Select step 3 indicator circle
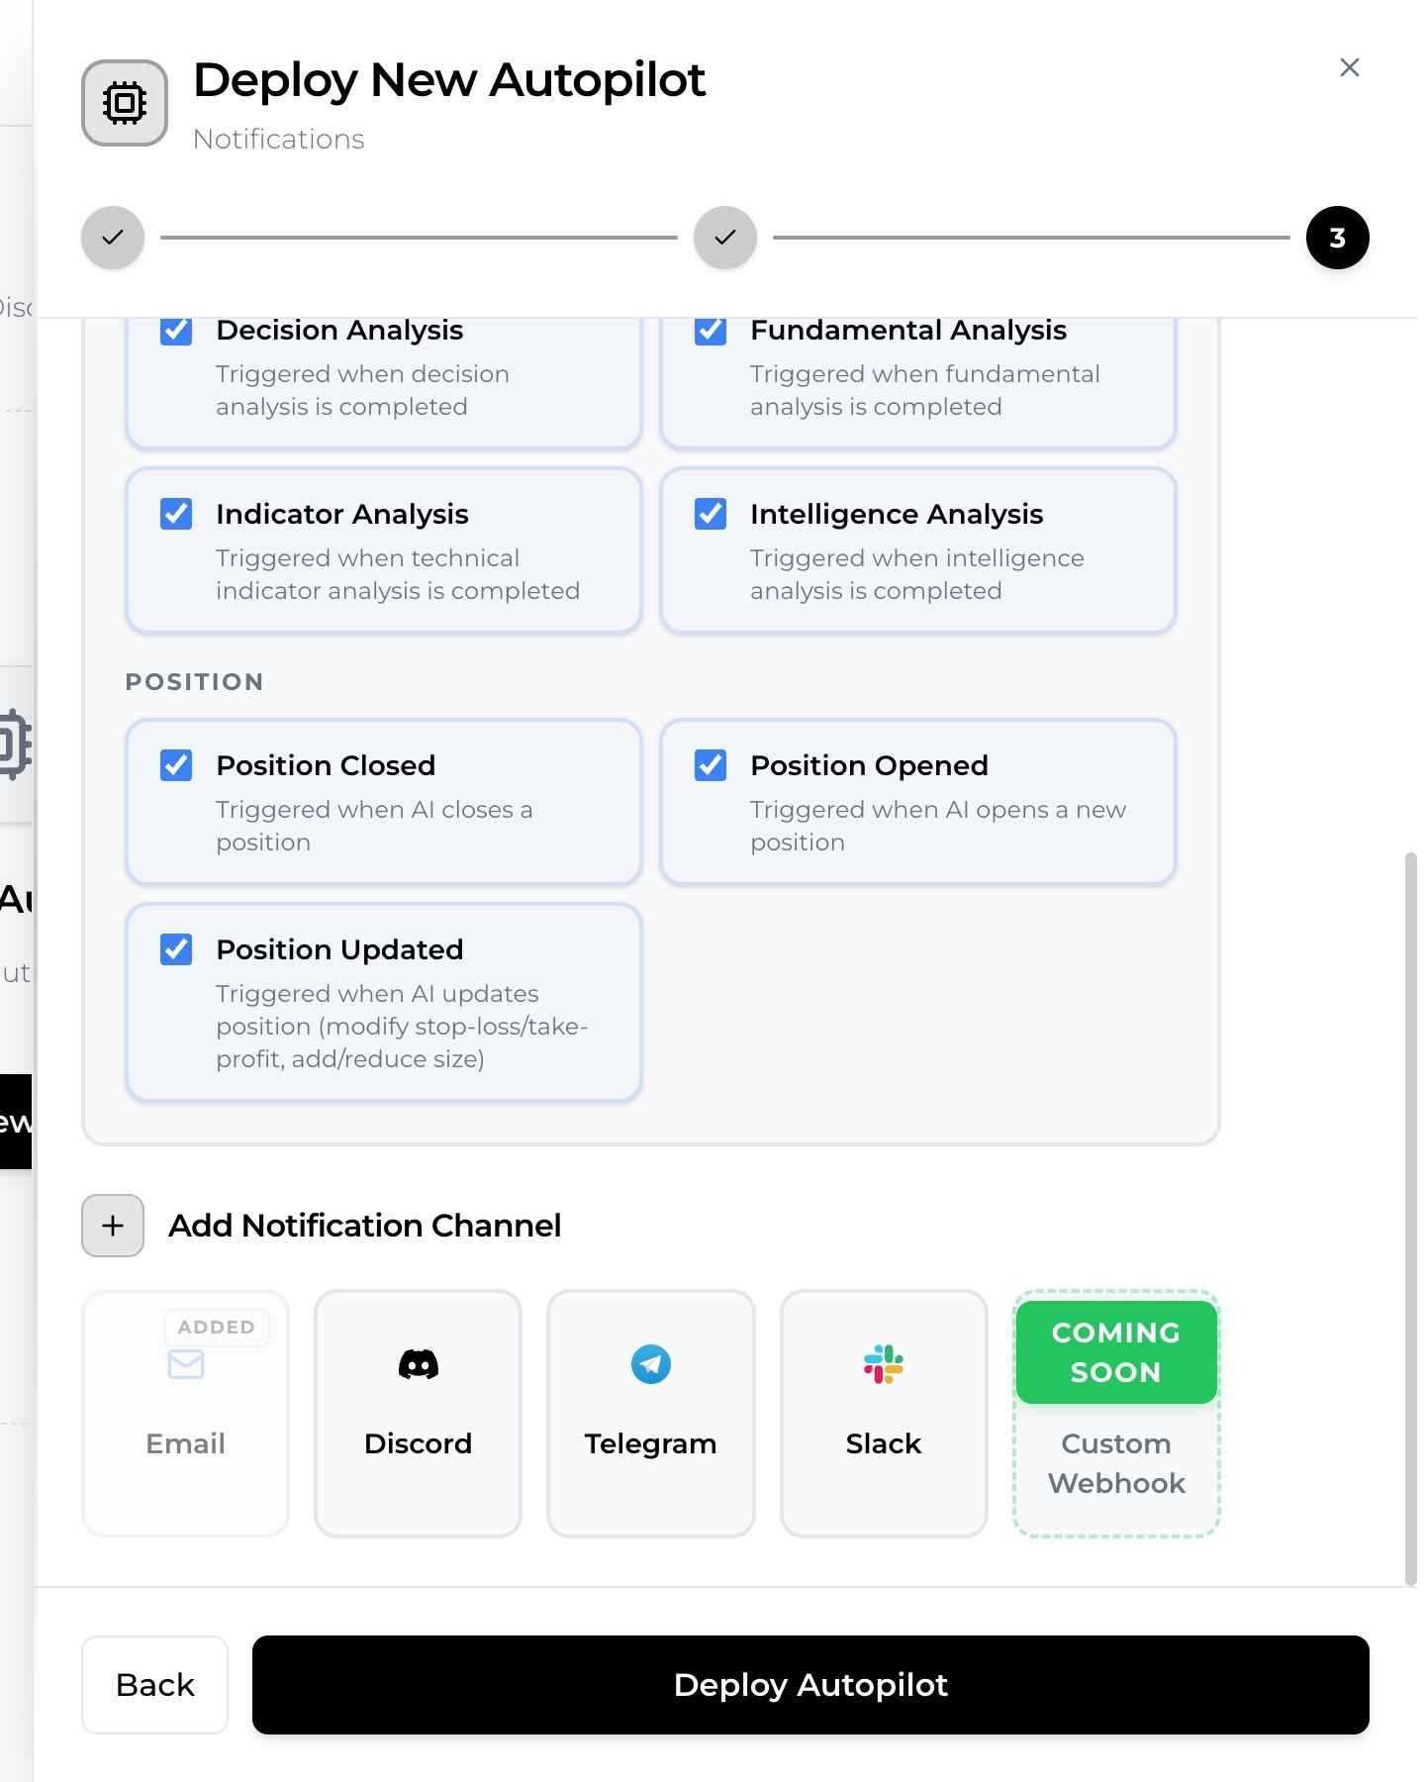 [1338, 238]
